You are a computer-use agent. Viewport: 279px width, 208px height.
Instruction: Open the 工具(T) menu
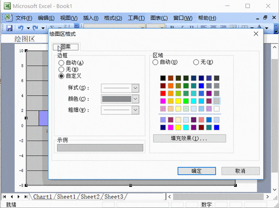tap(136, 18)
